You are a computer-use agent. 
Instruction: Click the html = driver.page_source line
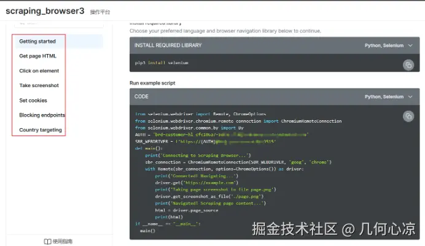(187, 210)
